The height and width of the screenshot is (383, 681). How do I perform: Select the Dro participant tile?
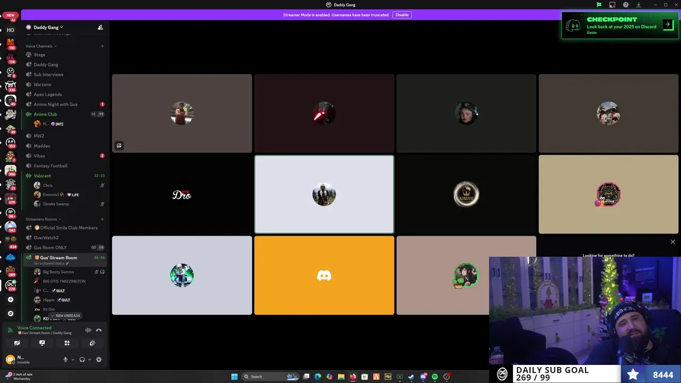click(x=182, y=194)
